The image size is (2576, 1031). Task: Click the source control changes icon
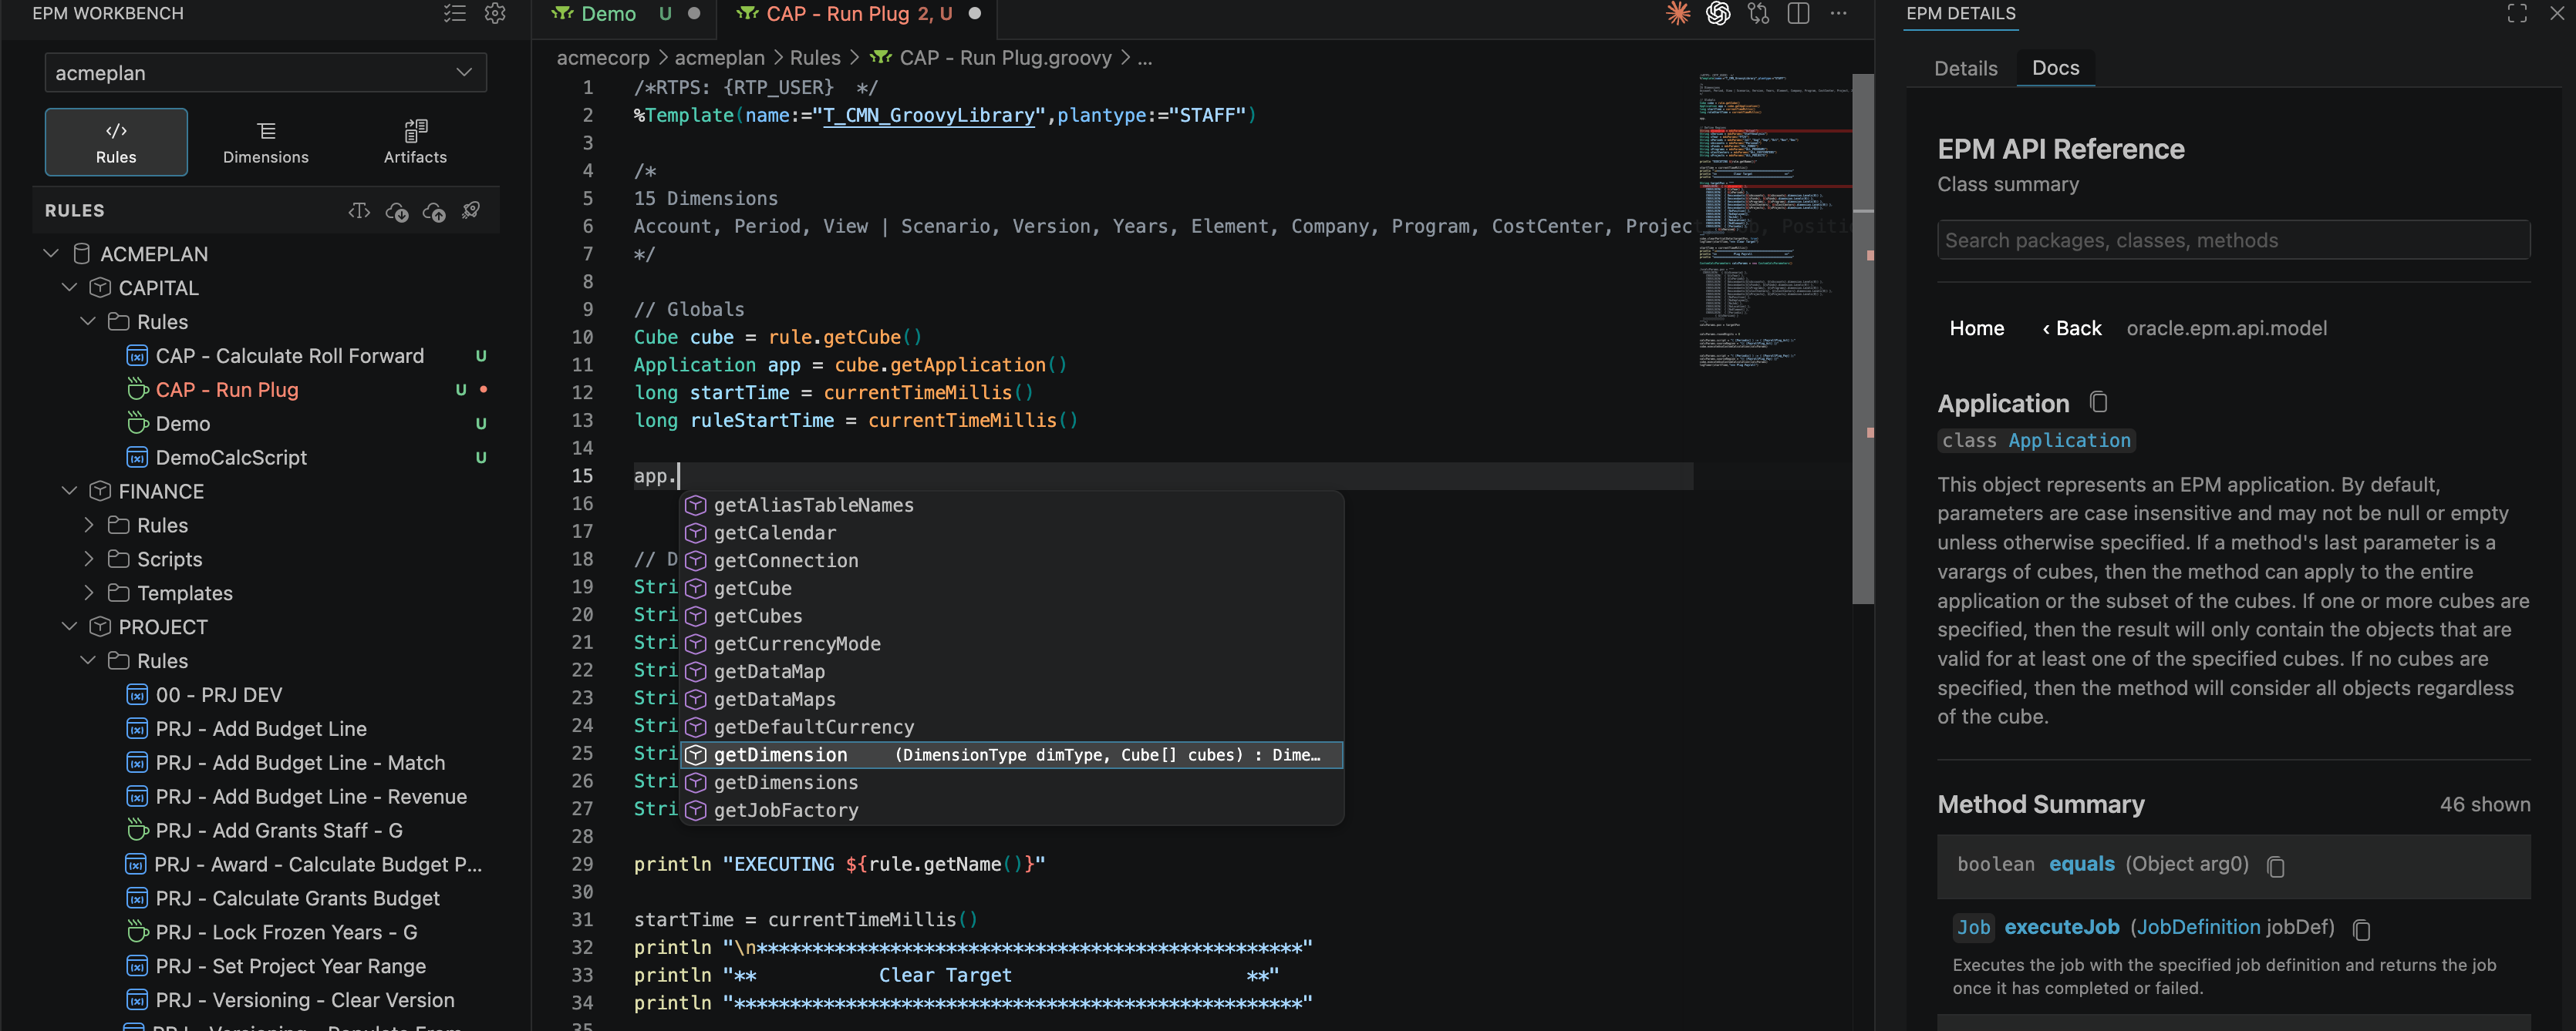[x=1758, y=13]
